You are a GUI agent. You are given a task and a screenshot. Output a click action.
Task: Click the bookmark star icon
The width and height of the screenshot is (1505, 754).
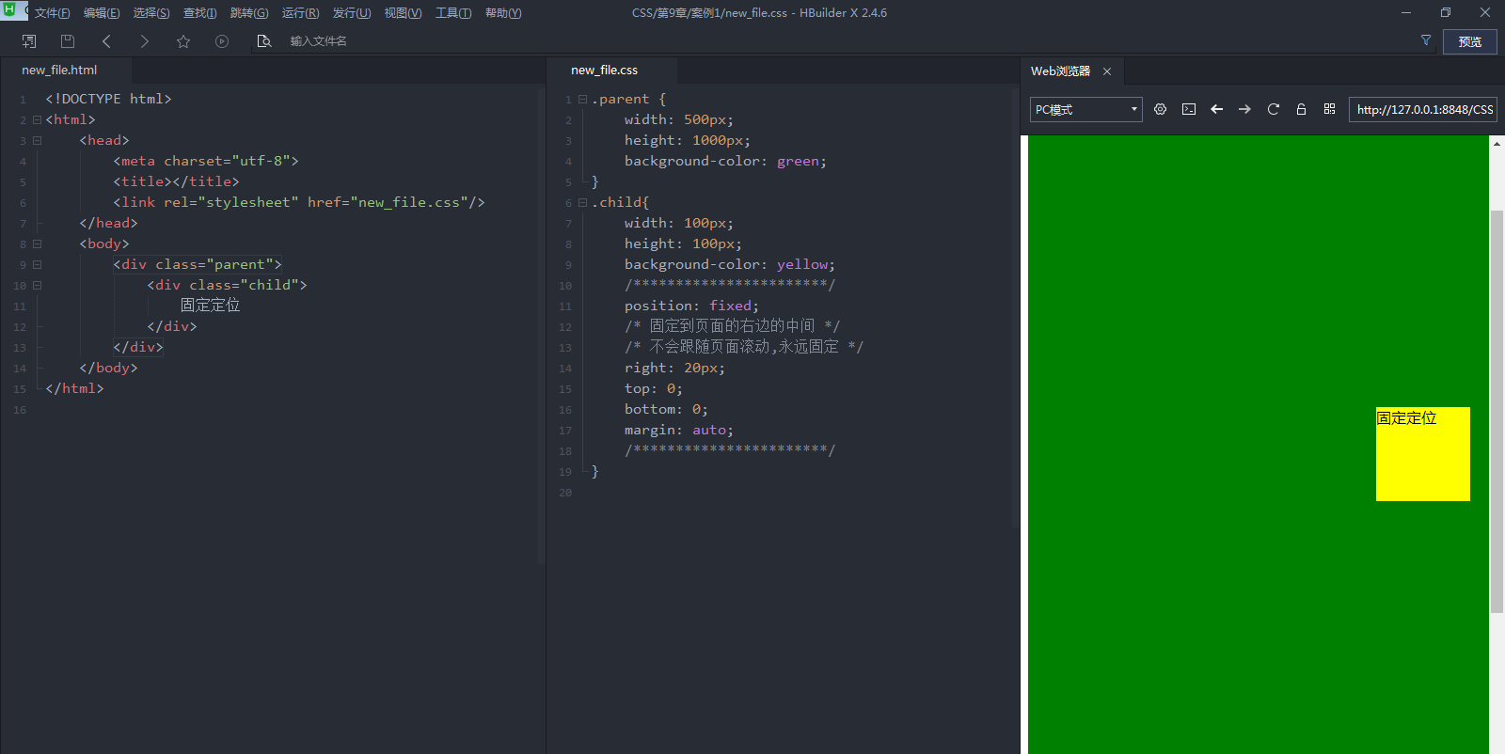[183, 41]
